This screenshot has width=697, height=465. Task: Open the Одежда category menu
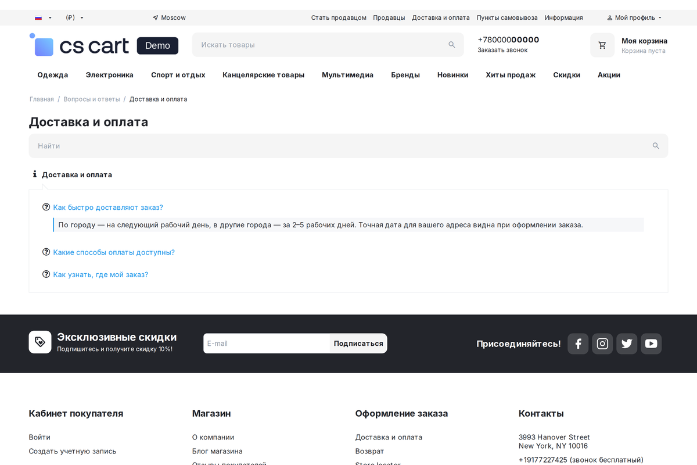[x=53, y=75]
